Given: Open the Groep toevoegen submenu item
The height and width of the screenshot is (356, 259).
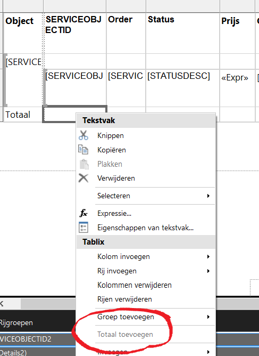Looking at the screenshot, I should pyautogui.click(x=146, y=317).
